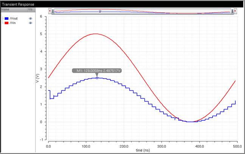Click the peak of the red Vin curve

pyautogui.click(x=95, y=34)
